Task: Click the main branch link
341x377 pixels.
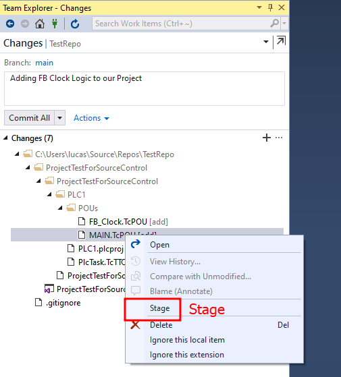Action: coord(45,63)
